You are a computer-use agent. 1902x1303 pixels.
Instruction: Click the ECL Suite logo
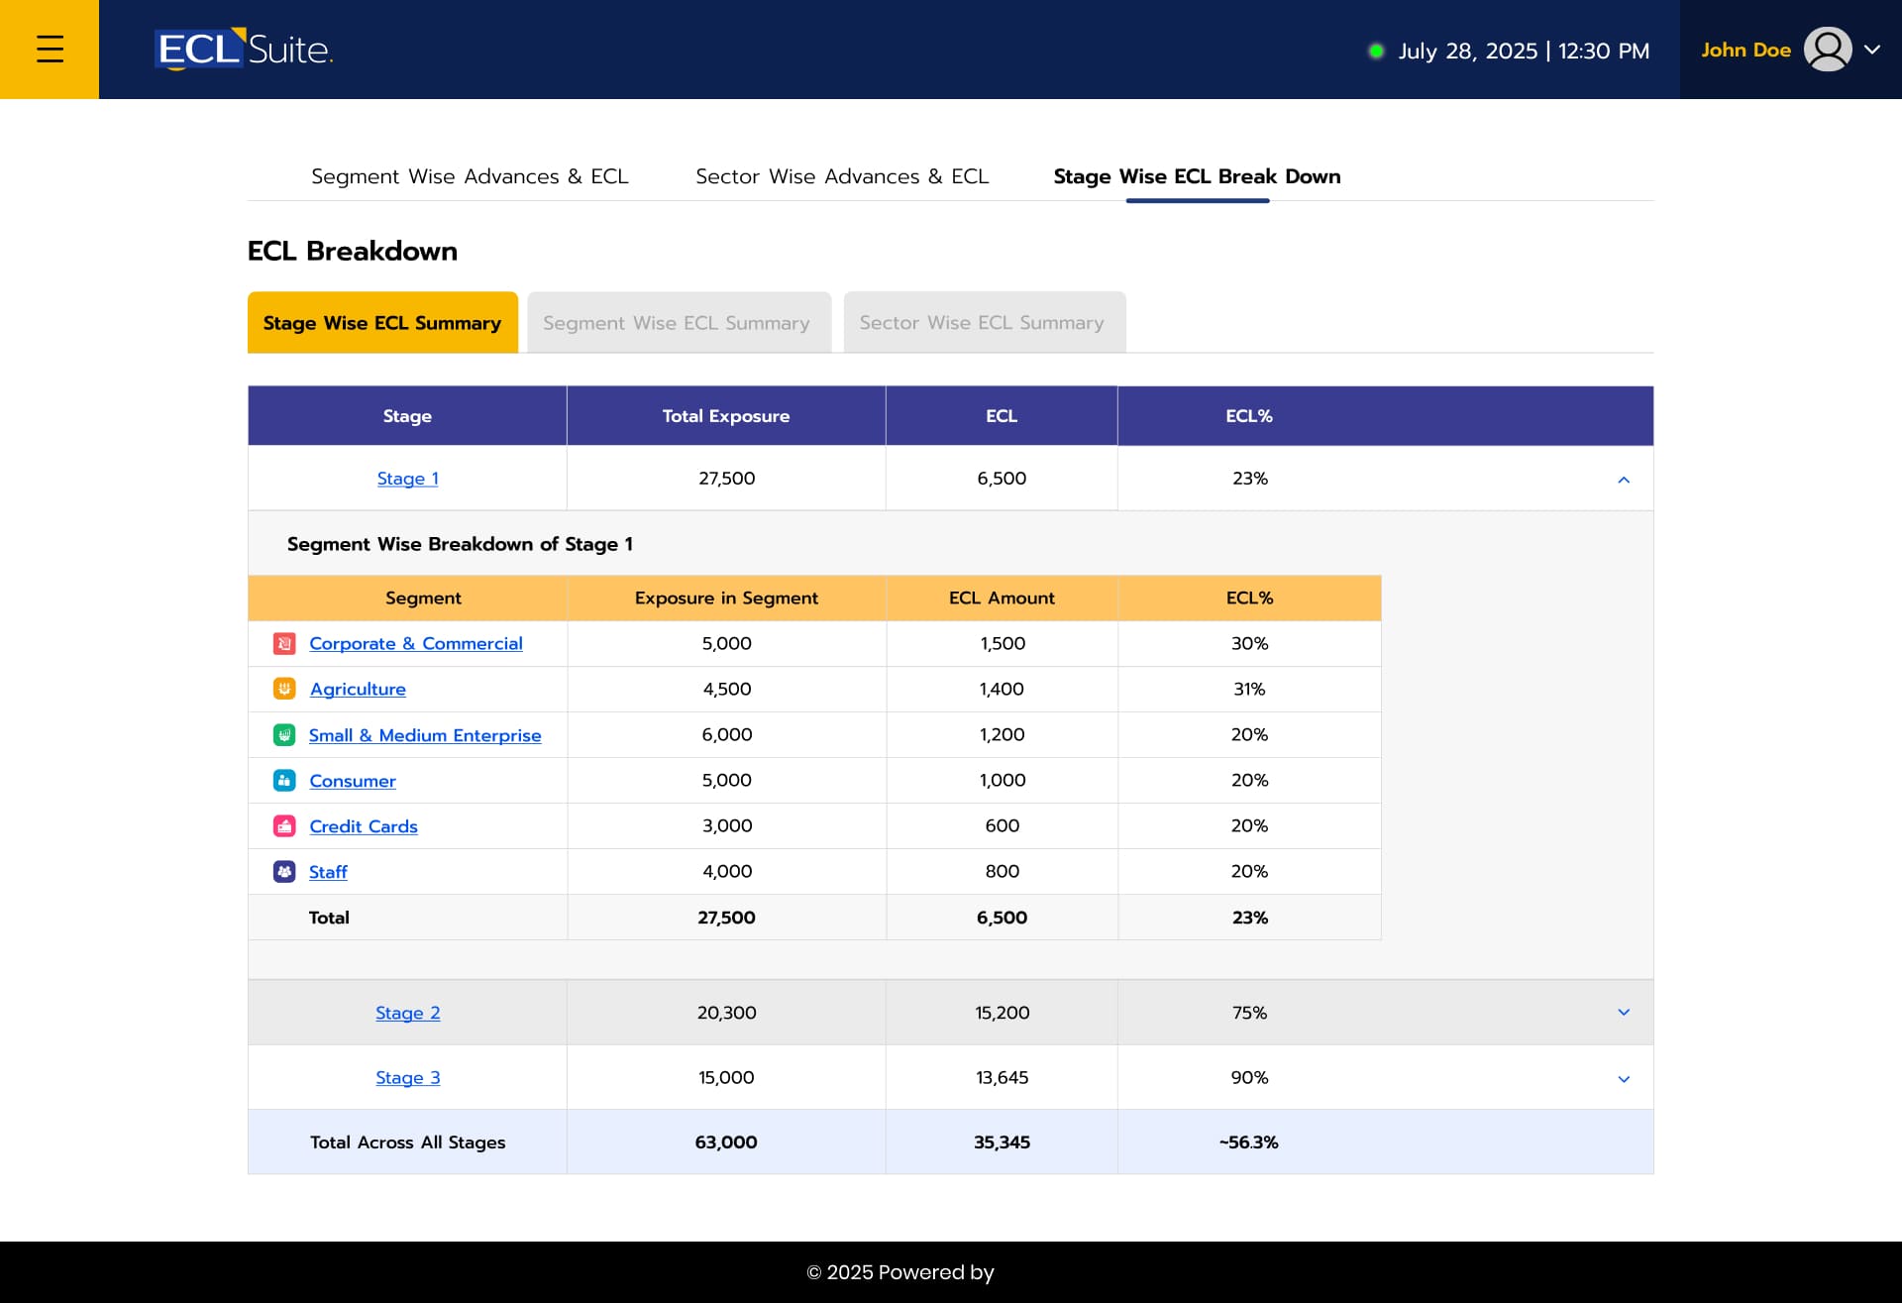(244, 50)
